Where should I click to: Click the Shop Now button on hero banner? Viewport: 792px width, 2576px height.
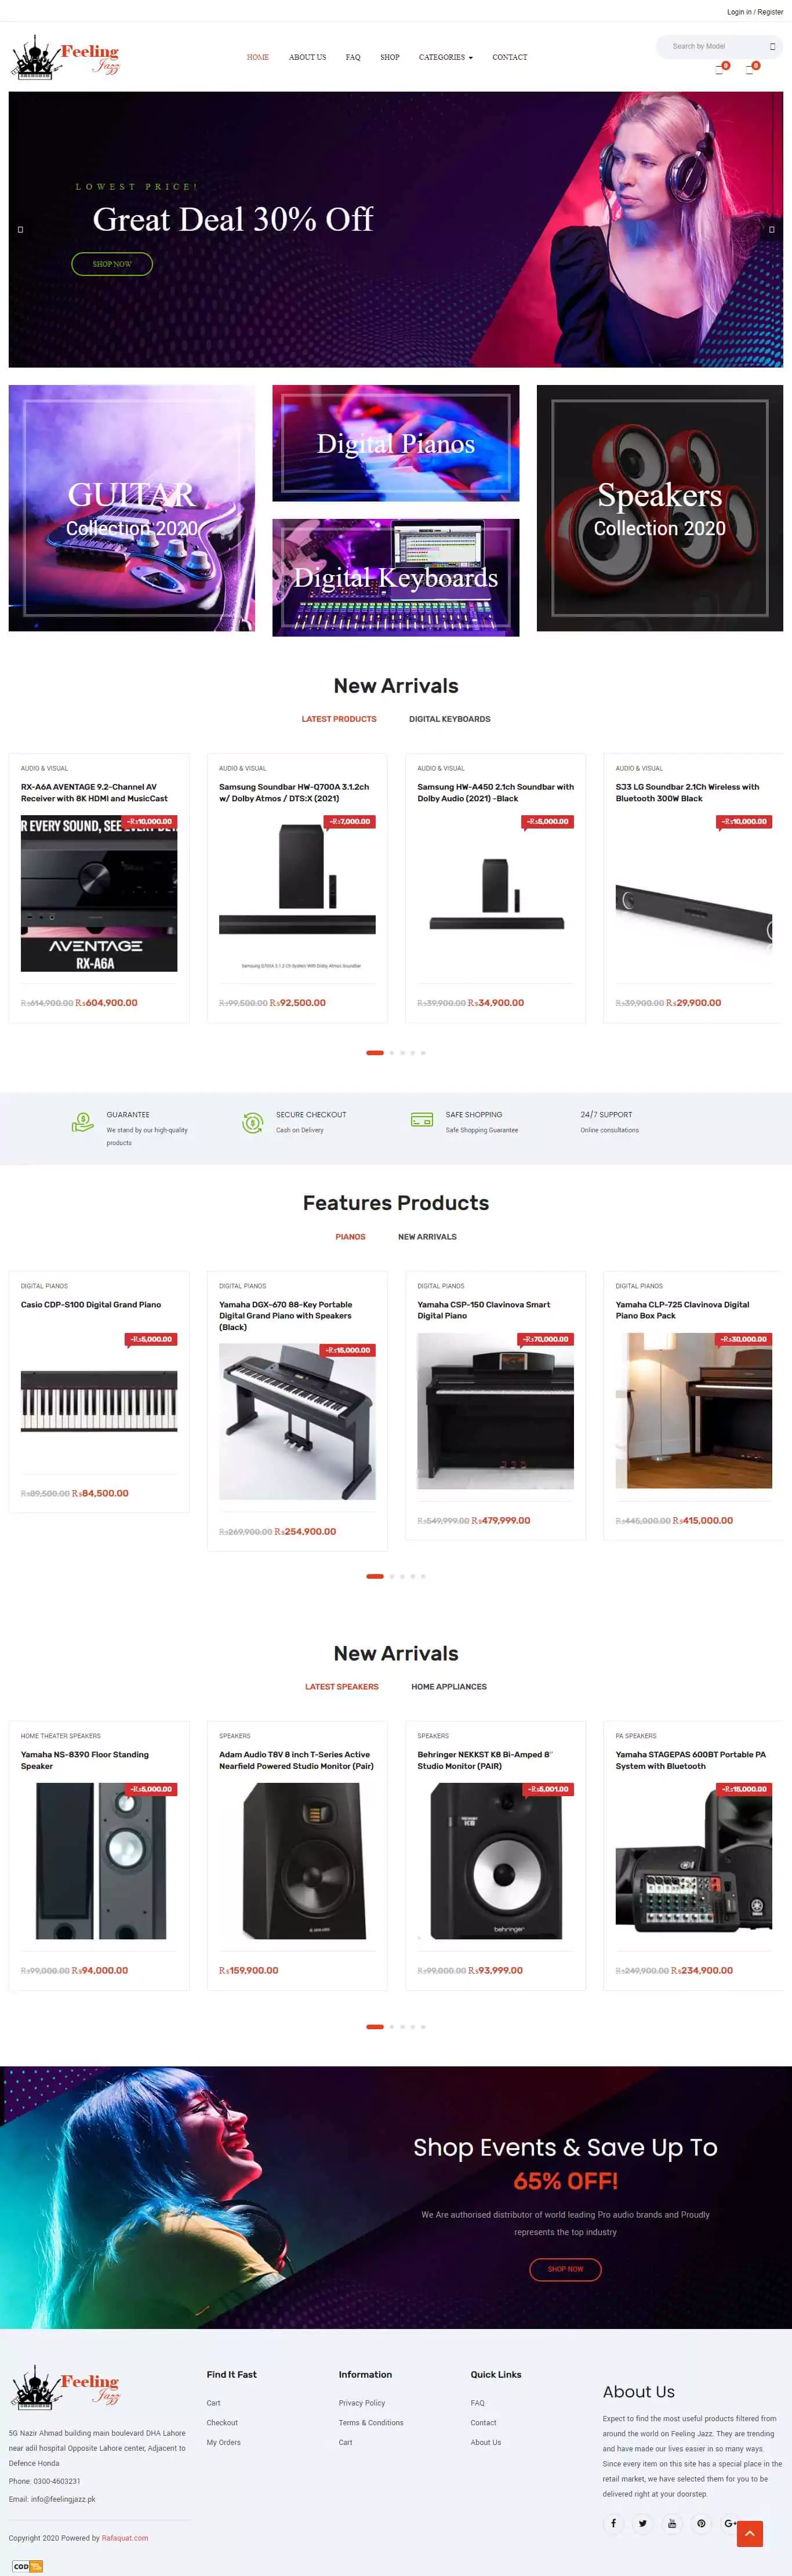pos(112,264)
